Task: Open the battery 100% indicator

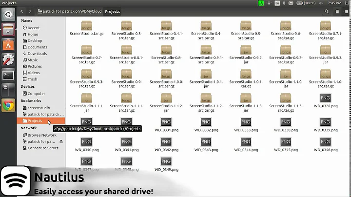Action: tap(306, 3)
